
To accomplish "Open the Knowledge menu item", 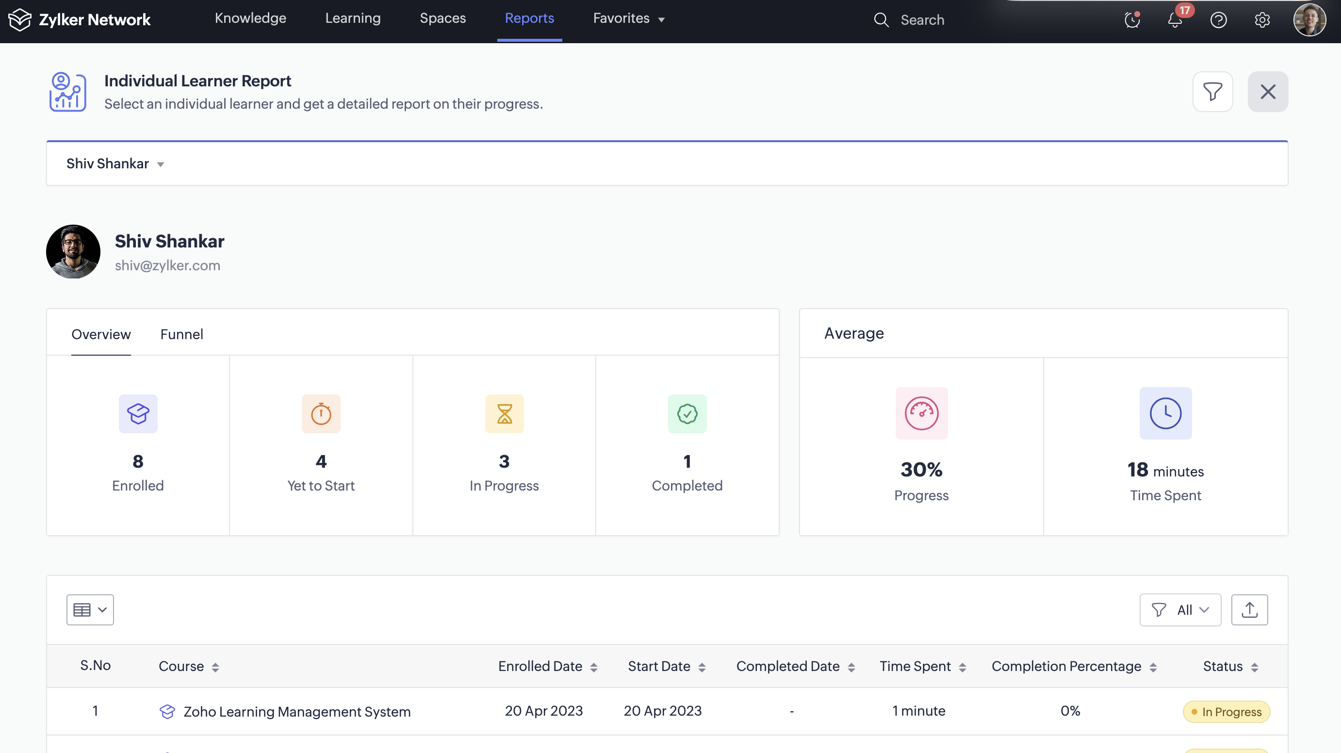I will (x=250, y=18).
